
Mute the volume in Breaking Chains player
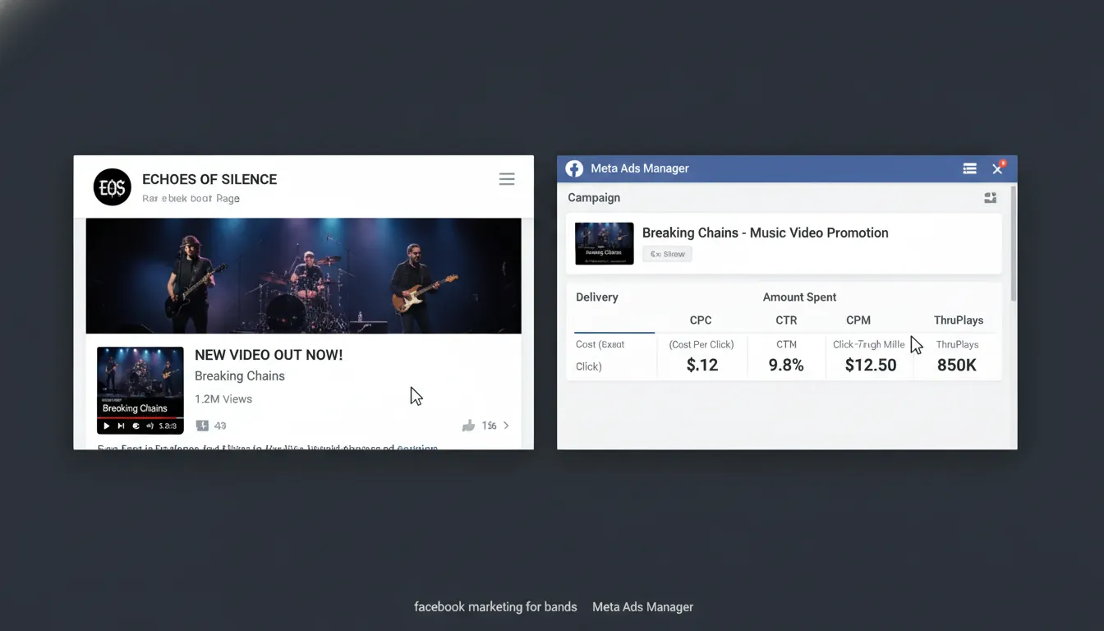click(150, 426)
